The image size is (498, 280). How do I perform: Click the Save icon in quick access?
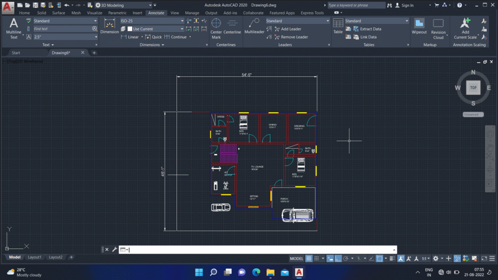pos(35,5)
